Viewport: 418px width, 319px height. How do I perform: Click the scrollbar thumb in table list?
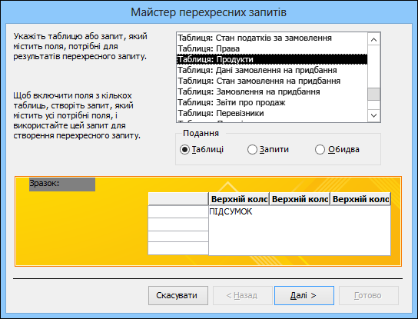click(373, 94)
